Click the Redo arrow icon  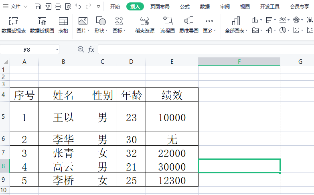(88, 6)
